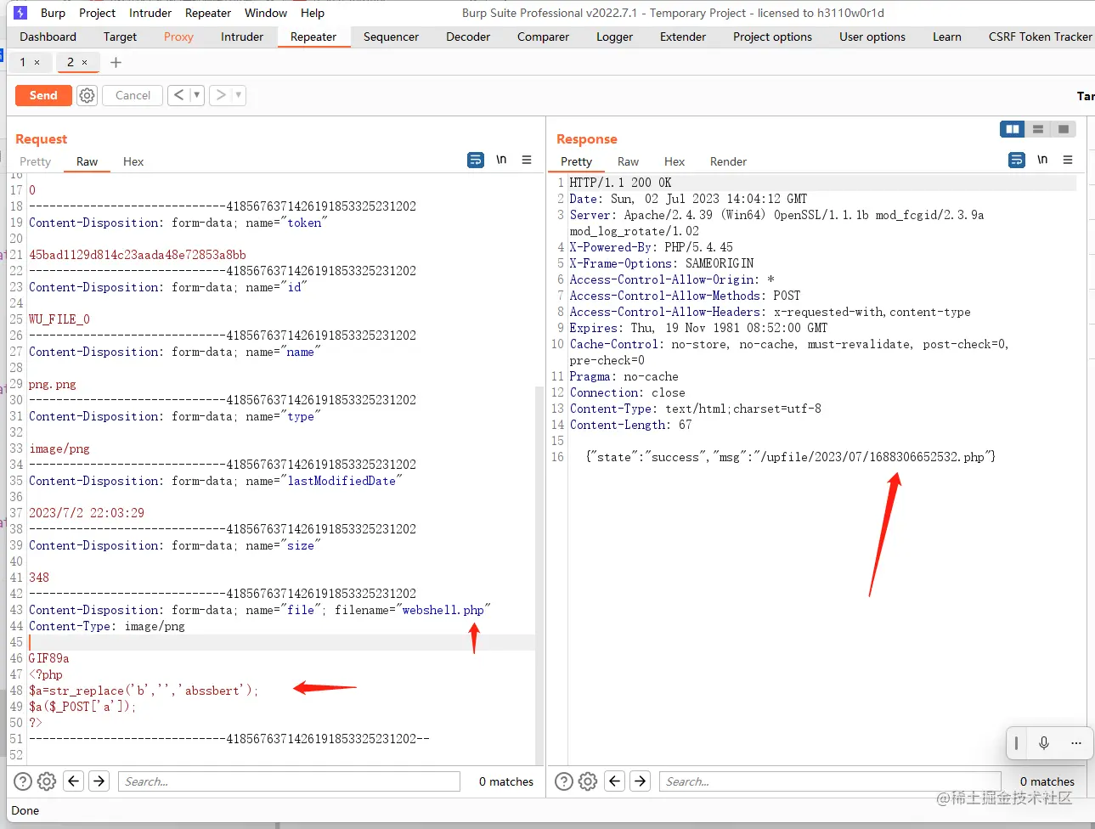
Task: Switch to the Dashboard tab
Action: coord(48,37)
